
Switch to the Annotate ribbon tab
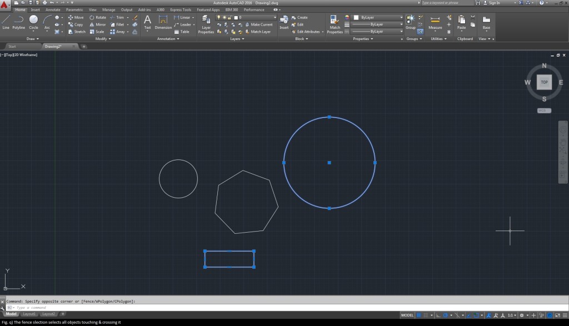point(53,9)
